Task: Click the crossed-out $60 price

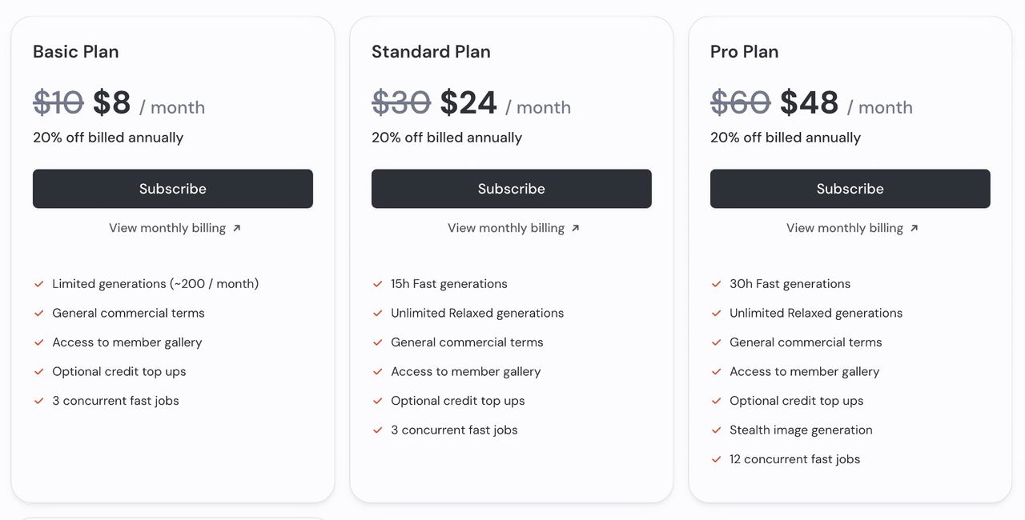Action: (740, 103)
